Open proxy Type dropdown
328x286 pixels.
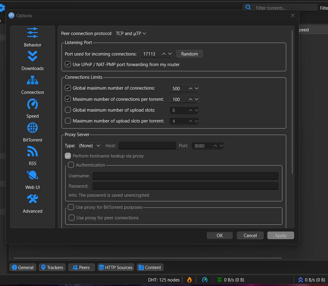point(90,146)
